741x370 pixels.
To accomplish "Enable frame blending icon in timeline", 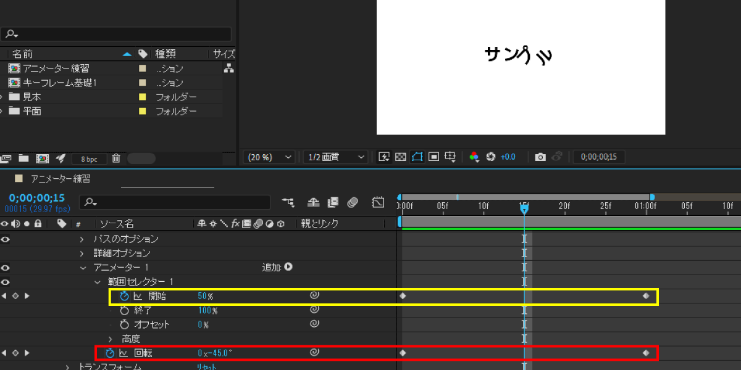I will point(333,202).
